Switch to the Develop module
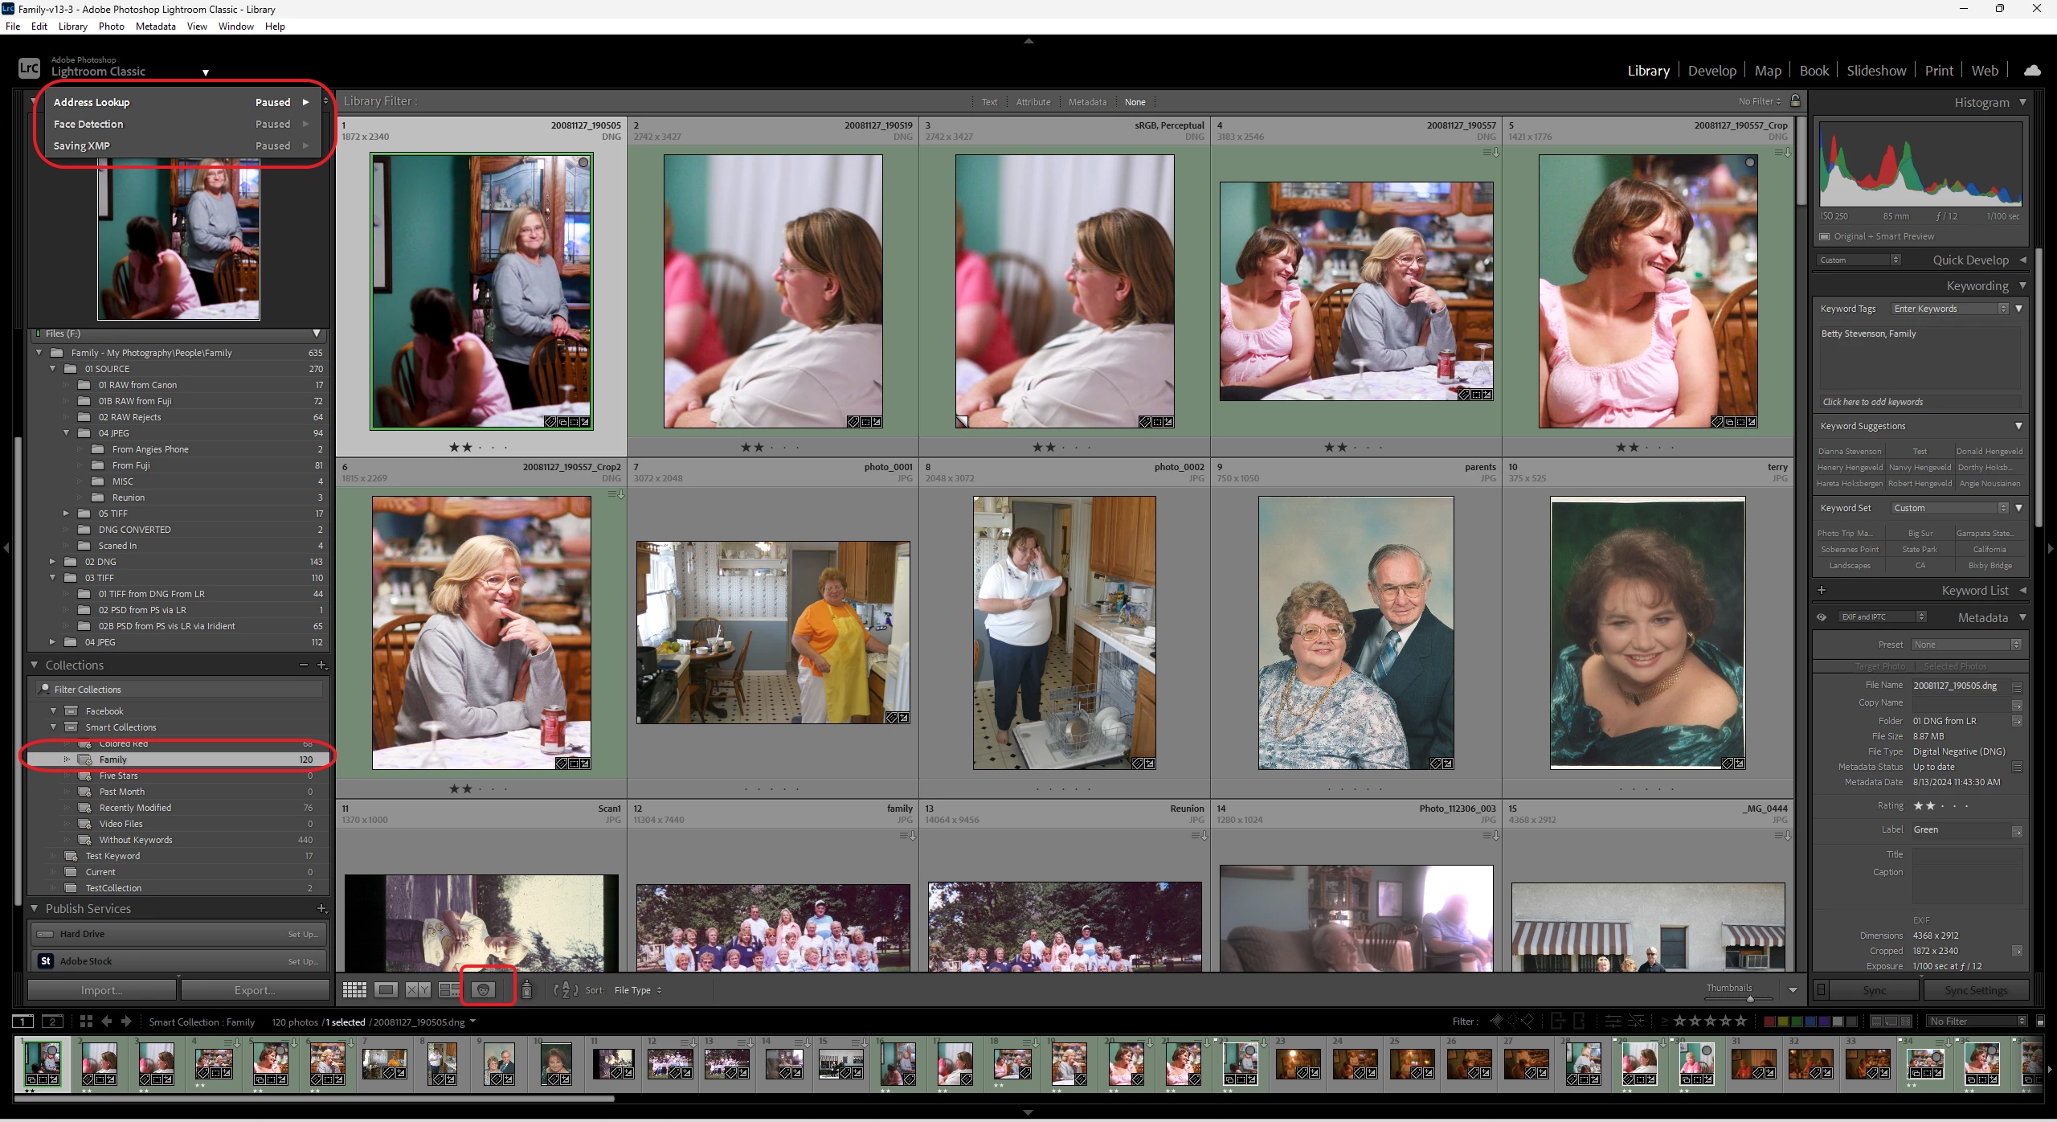 pos(1711,71)
